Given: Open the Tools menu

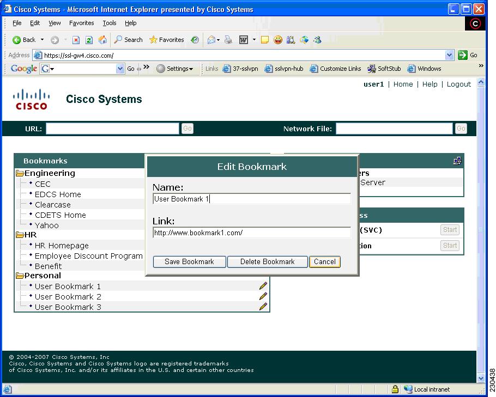Looking at the screenshot, I should pyautogui.click(x=110, y=23).
